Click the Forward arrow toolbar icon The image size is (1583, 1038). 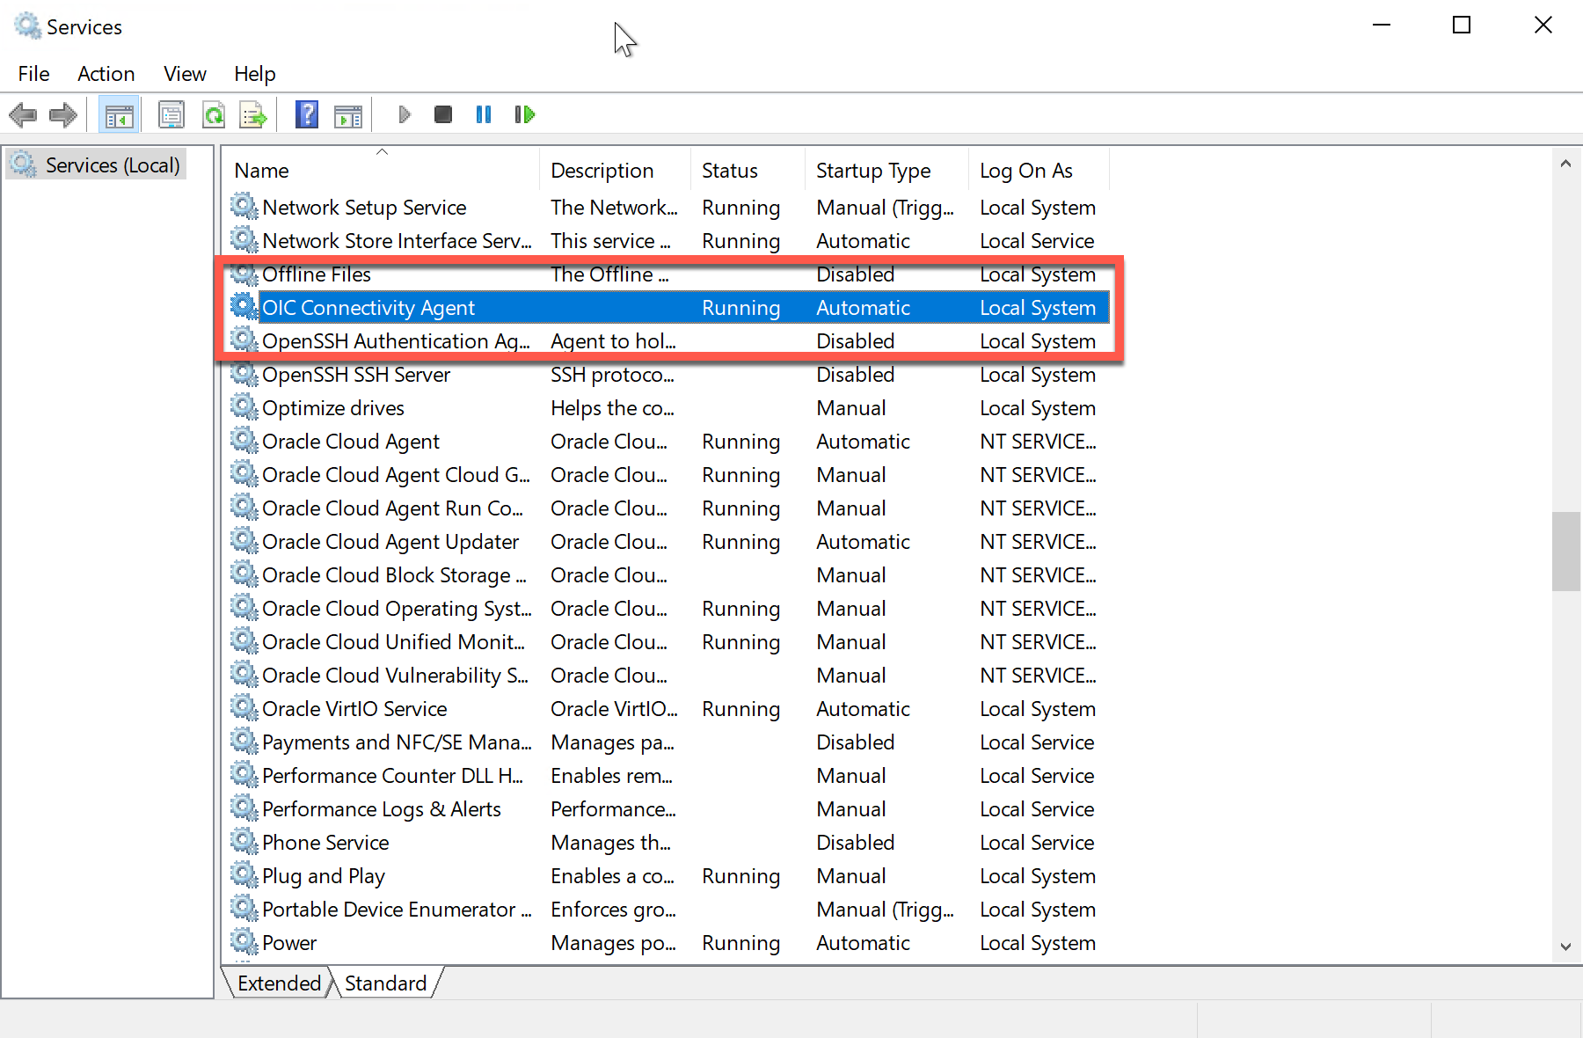(x=63, y=114)
